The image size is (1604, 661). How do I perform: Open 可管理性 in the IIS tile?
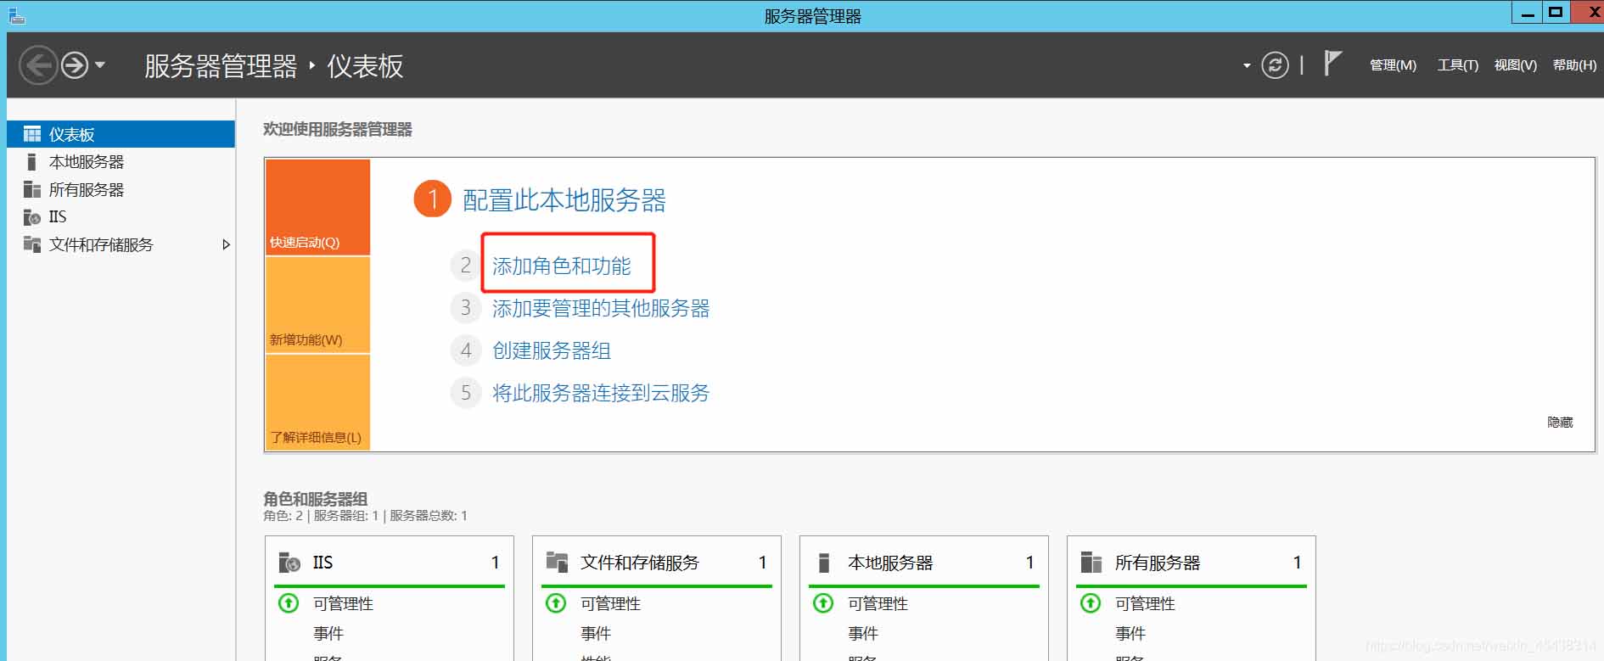[343, 604]
